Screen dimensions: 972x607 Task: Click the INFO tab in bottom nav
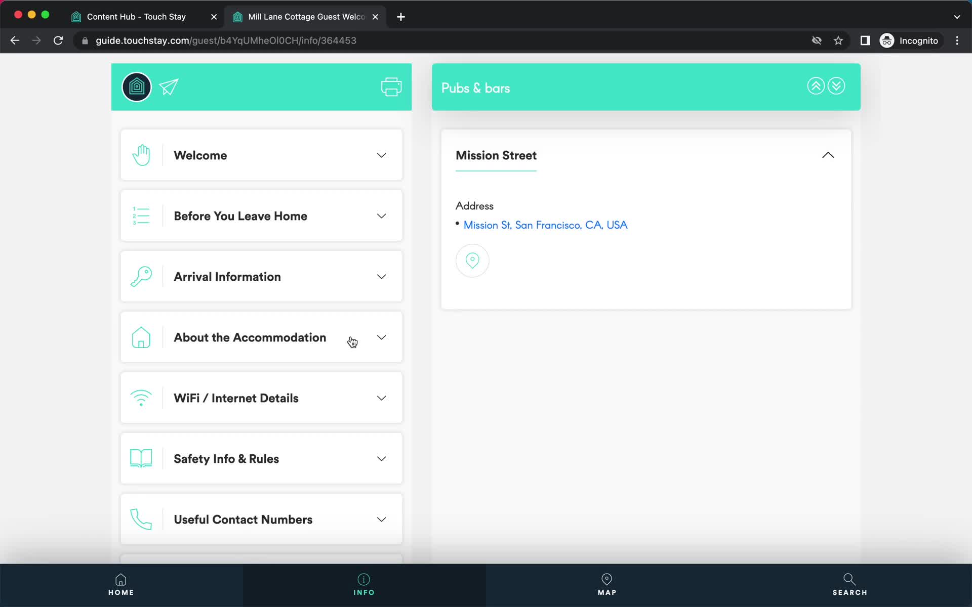click(364, 585)
